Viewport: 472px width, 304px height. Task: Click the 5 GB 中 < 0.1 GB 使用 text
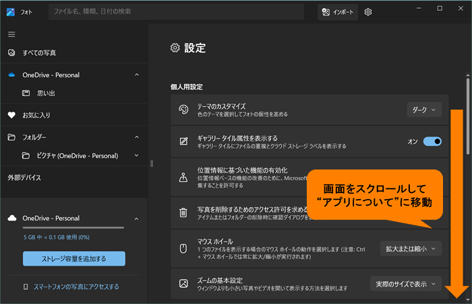point(57,237)
